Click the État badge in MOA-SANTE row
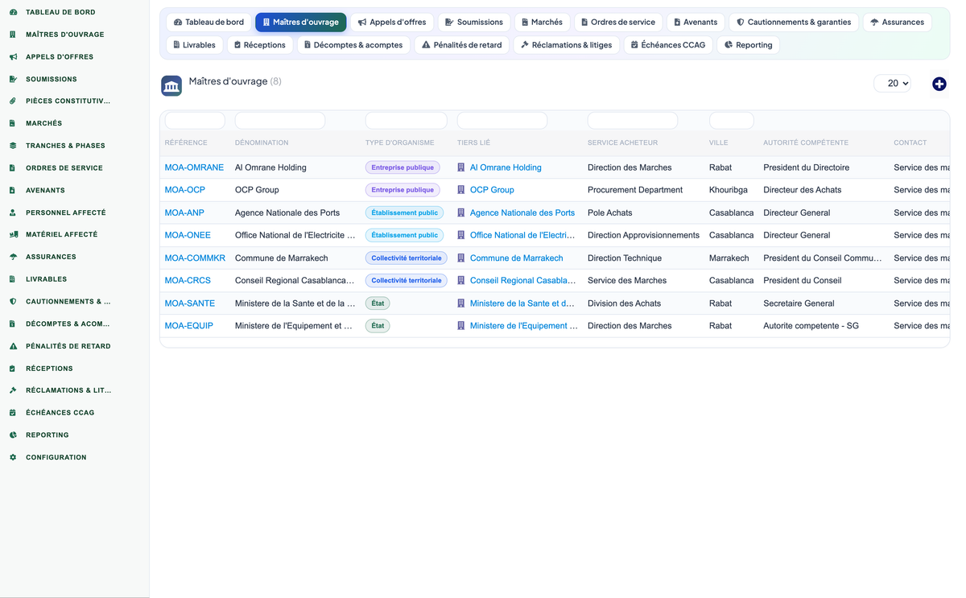 click(378, 303)
